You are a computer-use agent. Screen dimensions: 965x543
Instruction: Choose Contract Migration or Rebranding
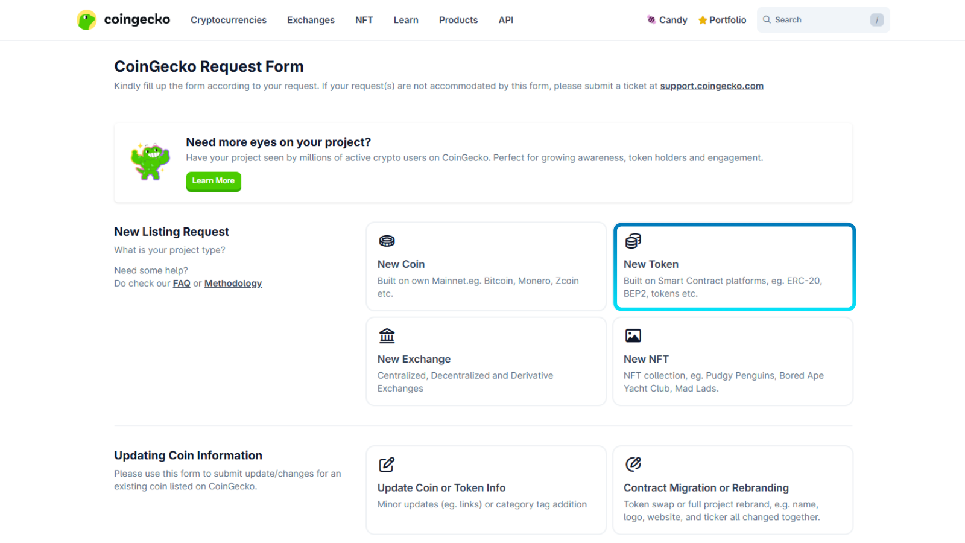[x=706, y=488]
